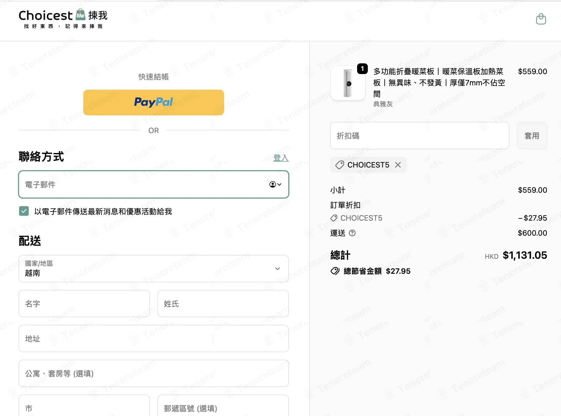
Task: Click the Choicest 揀我 store logo
Action: click(63, 19)
